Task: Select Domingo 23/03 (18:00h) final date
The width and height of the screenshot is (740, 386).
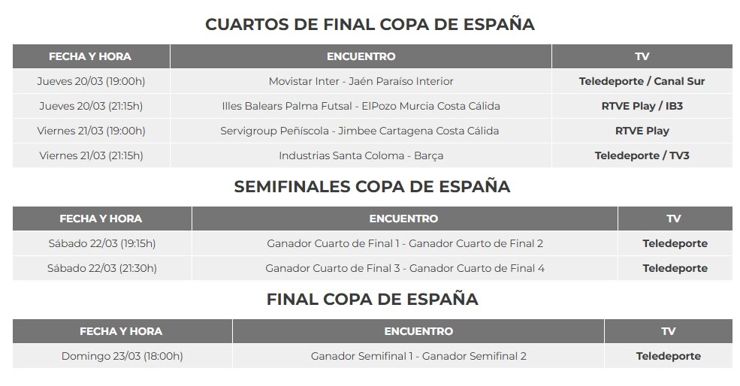Action: point(122,356)
